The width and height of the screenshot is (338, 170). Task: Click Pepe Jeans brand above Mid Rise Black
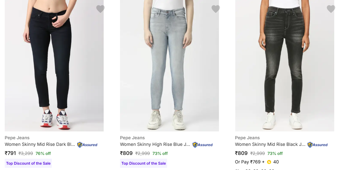[x=247, y=138]
